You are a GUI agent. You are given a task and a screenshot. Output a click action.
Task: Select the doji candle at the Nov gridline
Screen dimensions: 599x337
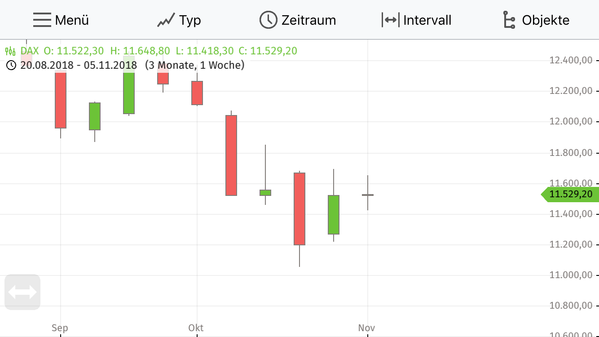pos(368,195)
